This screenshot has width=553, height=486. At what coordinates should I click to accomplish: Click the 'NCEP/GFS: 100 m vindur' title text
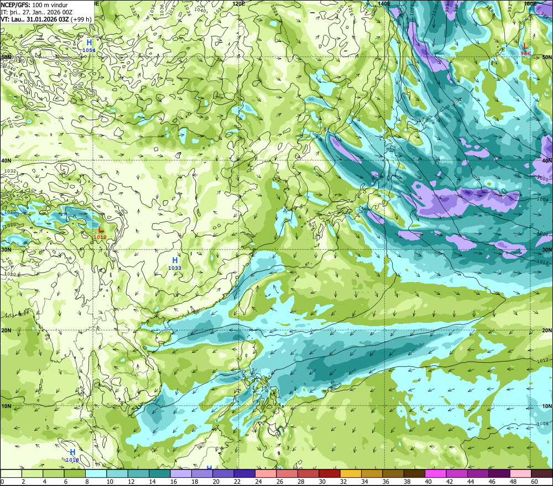tap(34, 5)
